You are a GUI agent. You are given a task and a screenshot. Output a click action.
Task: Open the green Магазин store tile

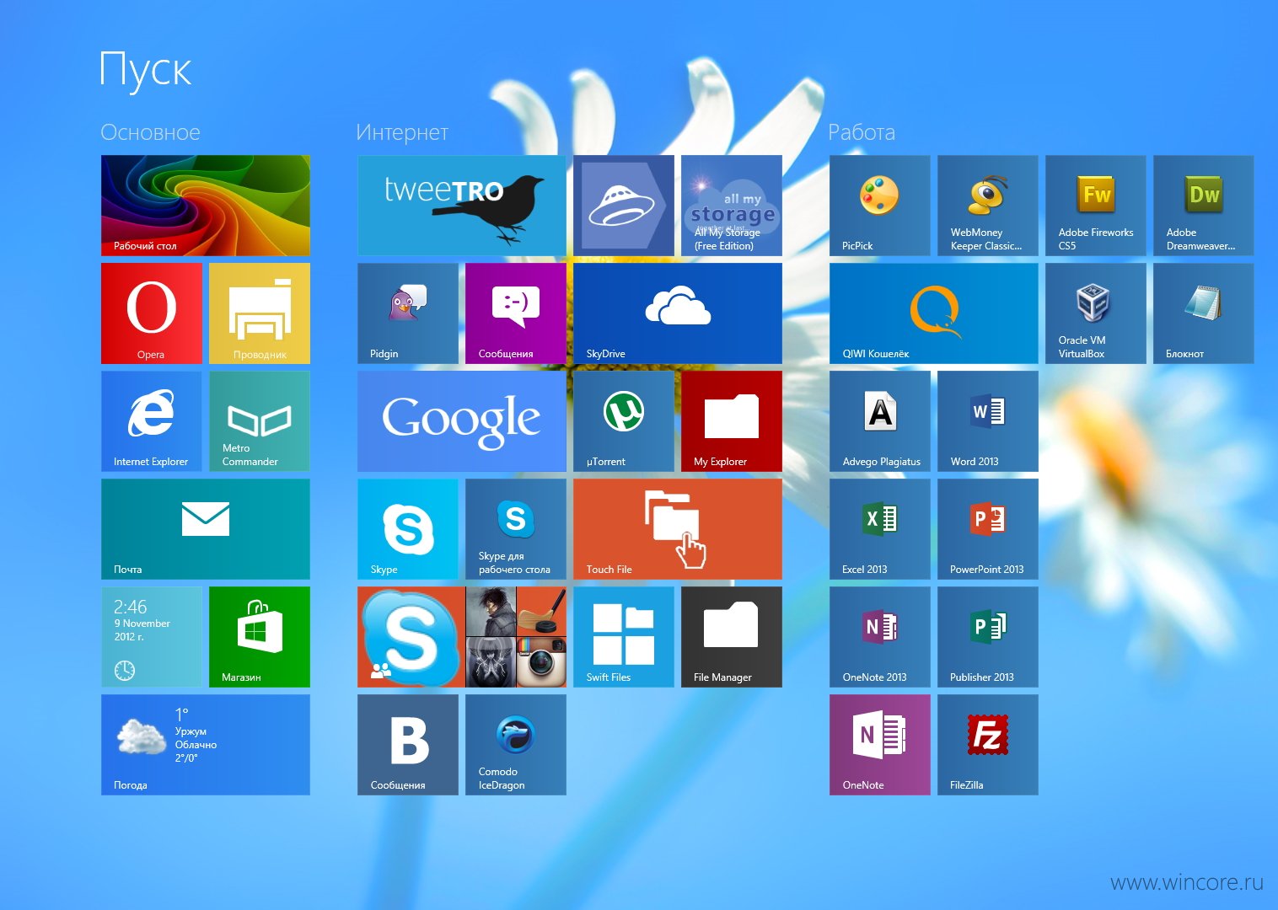[x=260, y=637]
